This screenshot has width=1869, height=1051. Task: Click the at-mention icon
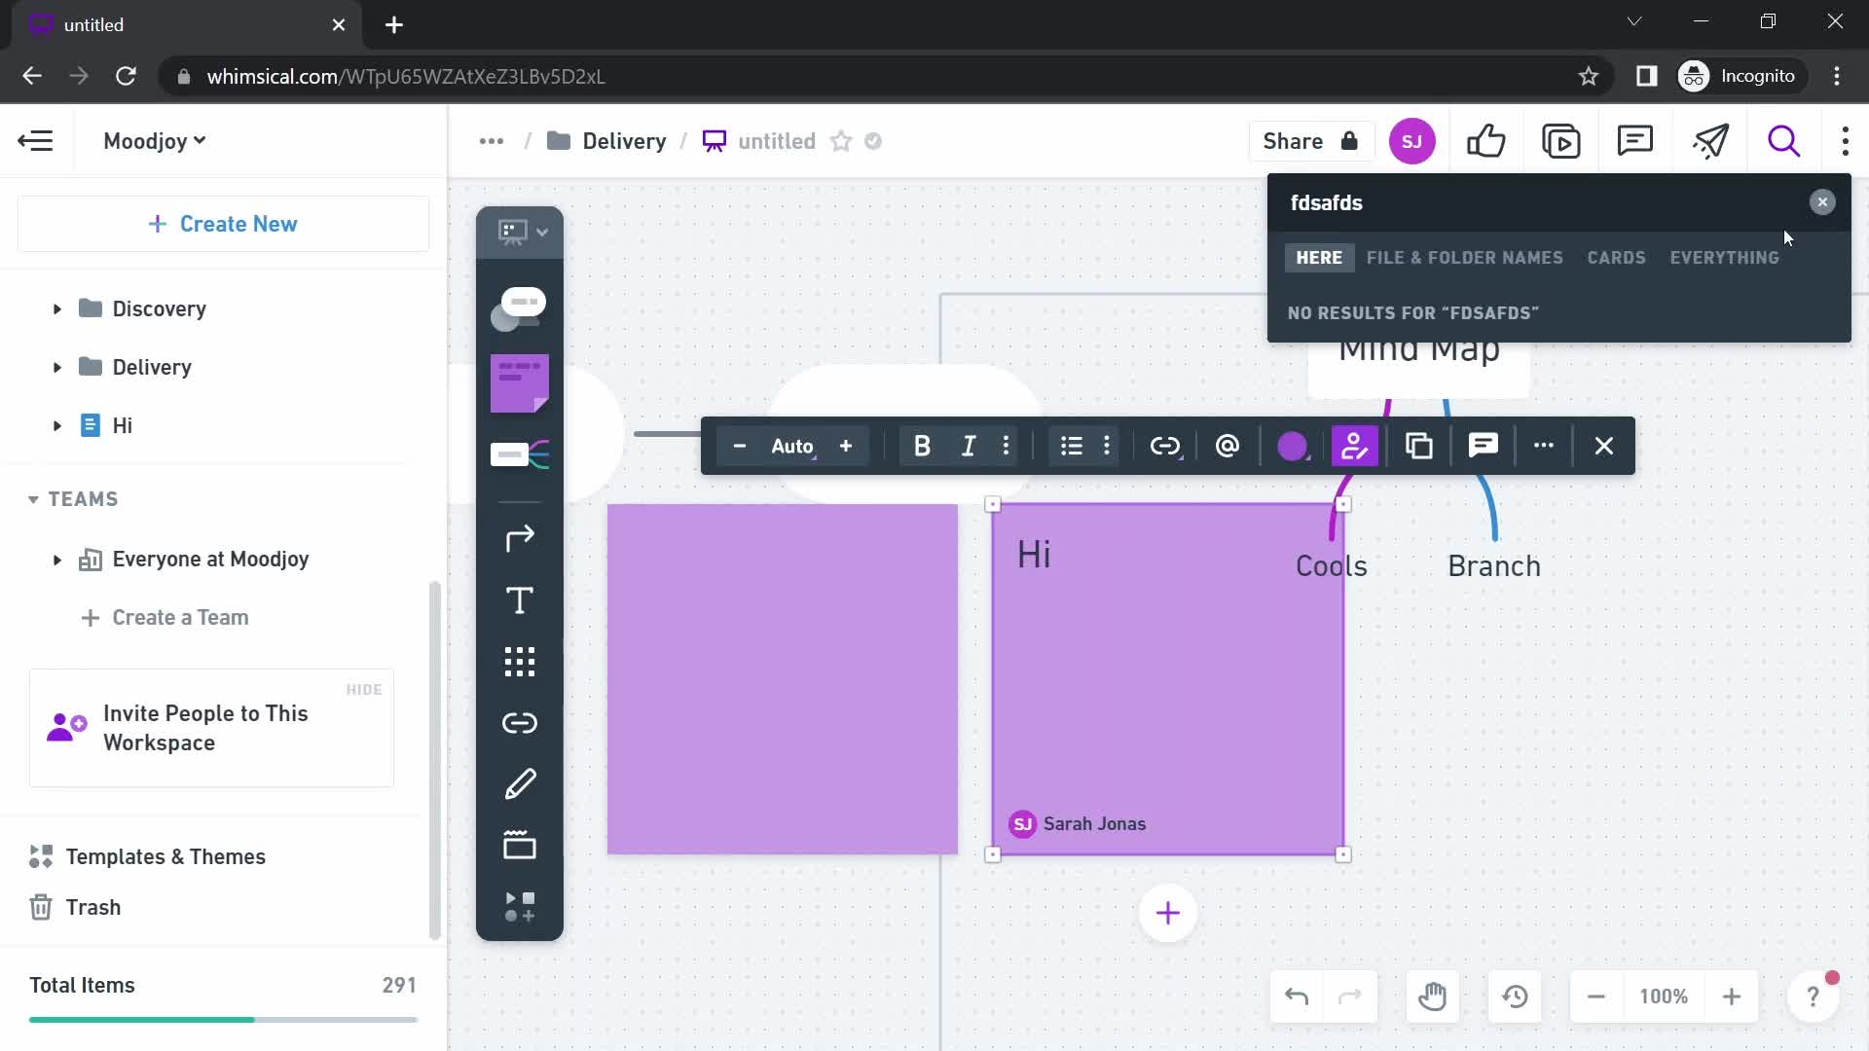(x=1228, y=447)
